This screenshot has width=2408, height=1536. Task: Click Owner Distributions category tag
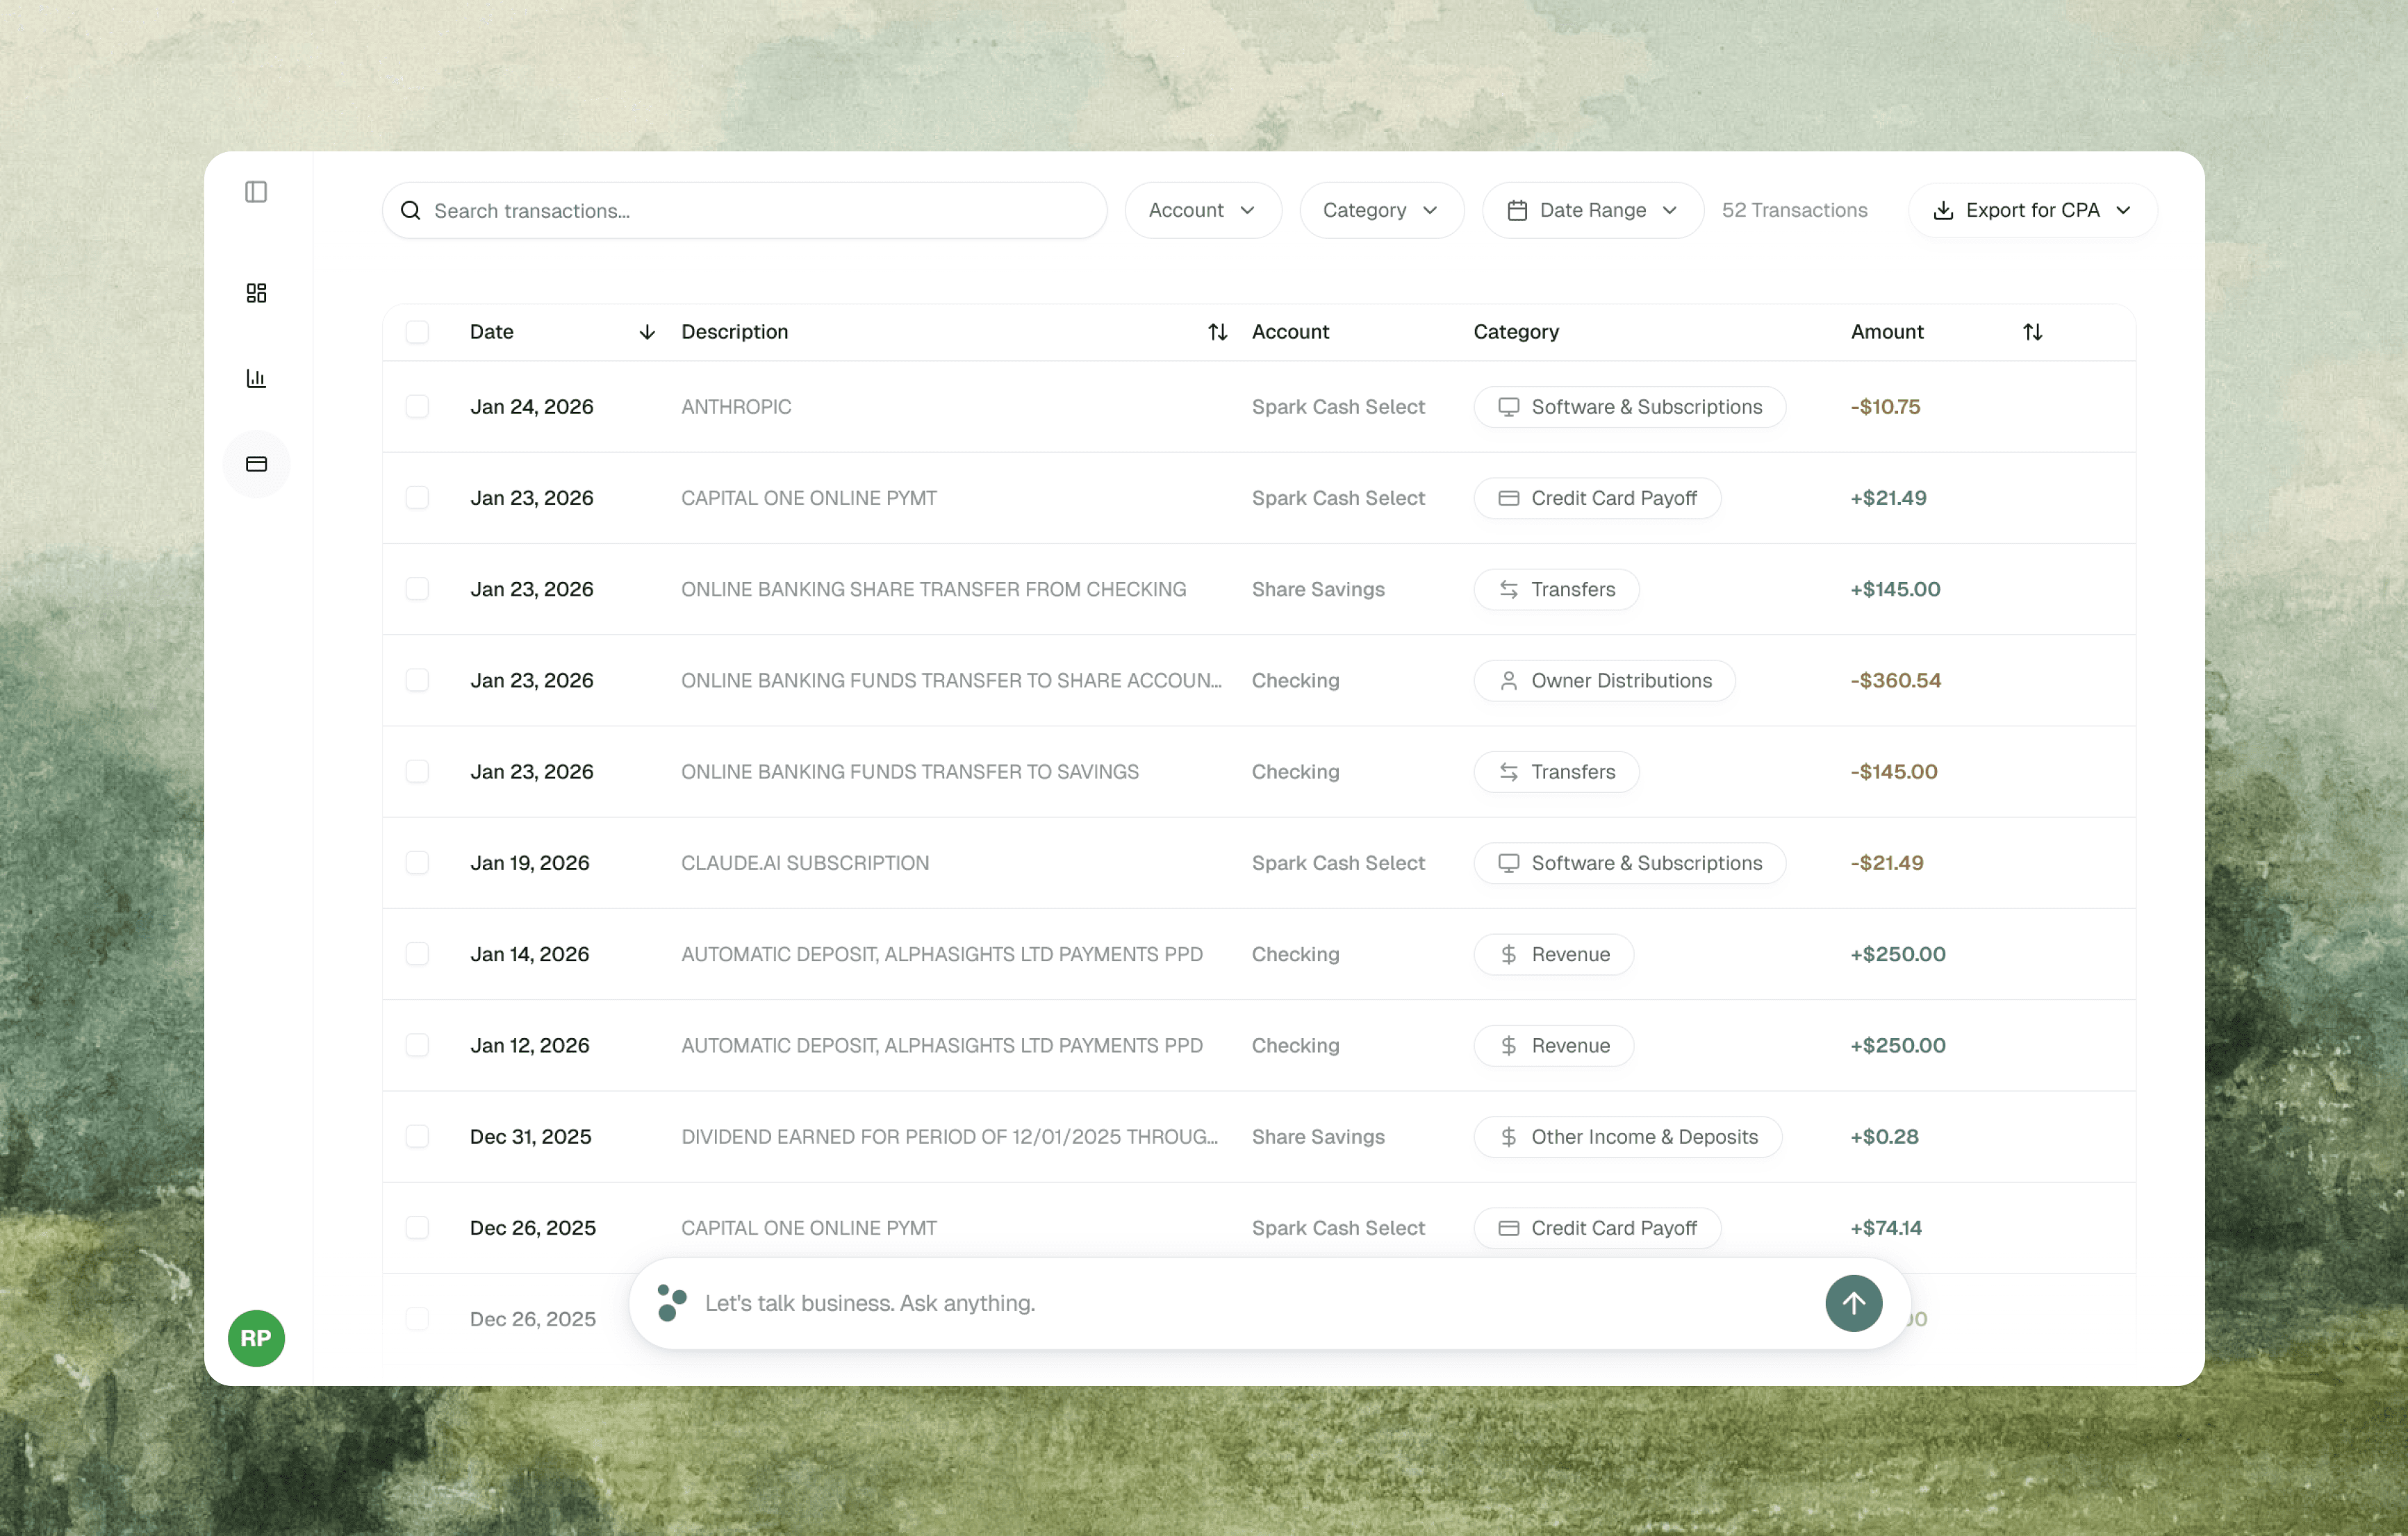click(x=1604, y=681)
